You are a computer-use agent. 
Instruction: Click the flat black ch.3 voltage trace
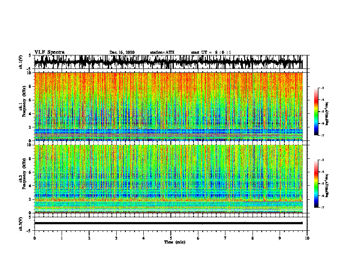click(168, 223)
